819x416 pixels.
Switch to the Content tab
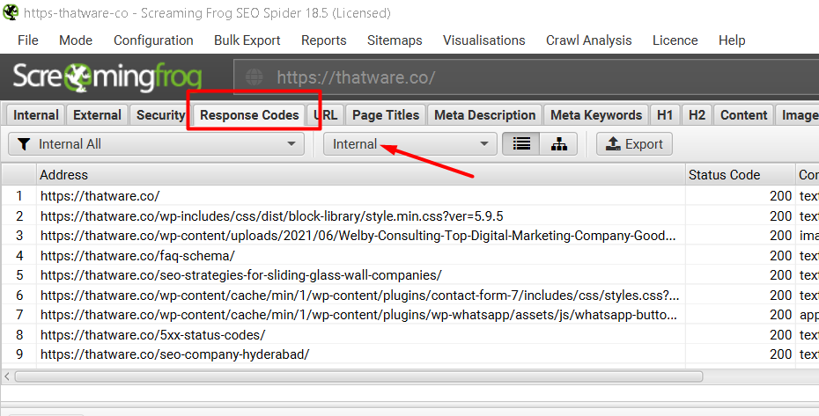(x=744, y=115)
